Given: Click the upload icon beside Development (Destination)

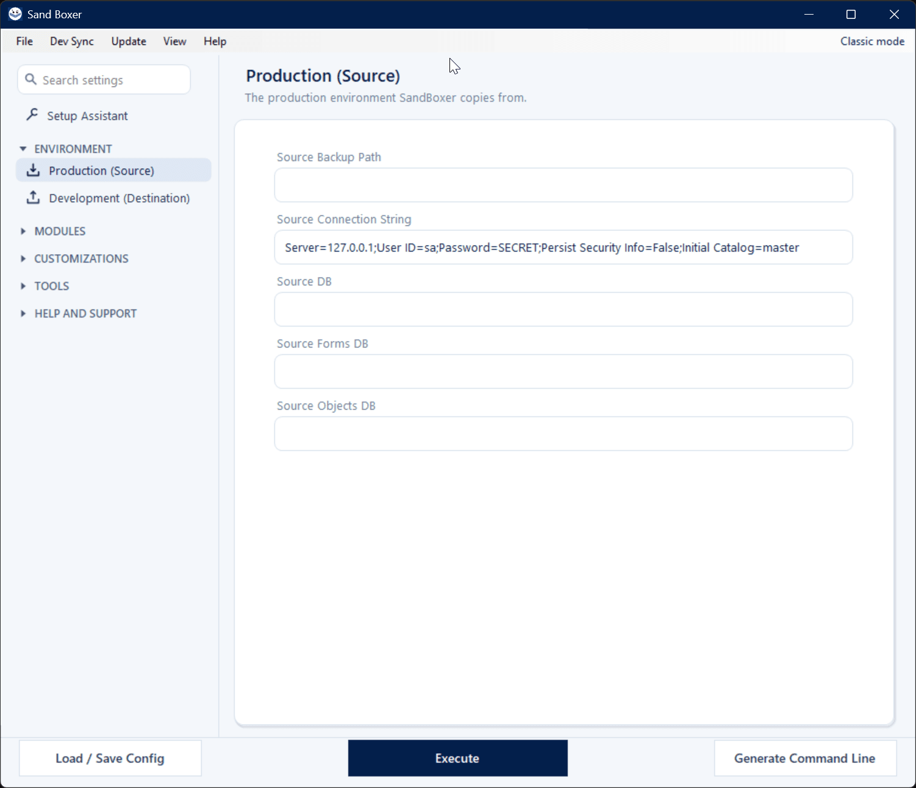Looking at the screenshot, I should click(x=33, y=197).
